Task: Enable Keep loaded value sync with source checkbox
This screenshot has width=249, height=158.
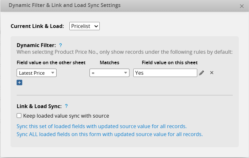Action: pyautogui.click(x=19, y=116)
